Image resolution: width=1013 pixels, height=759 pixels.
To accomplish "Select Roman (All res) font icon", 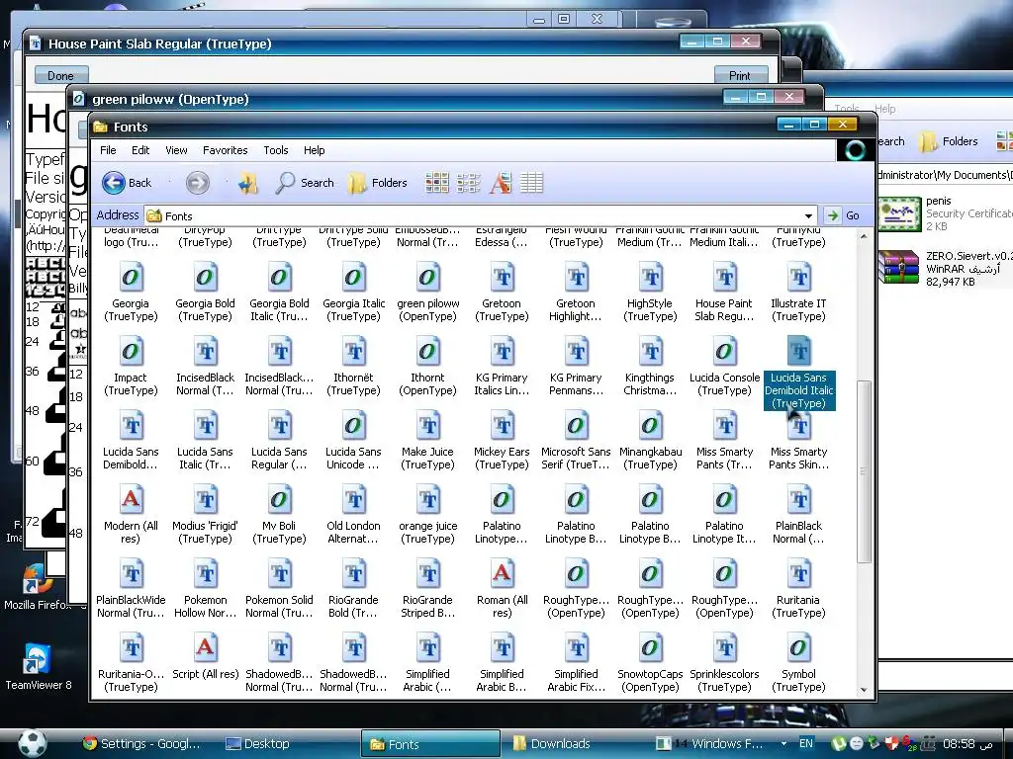I will click(502, 574).
